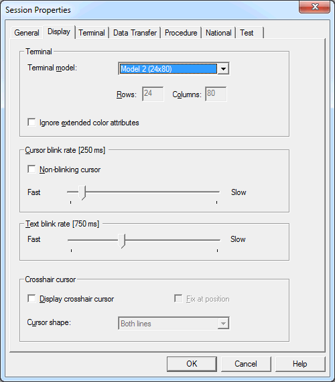Image resolution: width=335 pixels, height=382 pixels.
Task: Go to the Data Transfer tab
Action: point(135,33)
